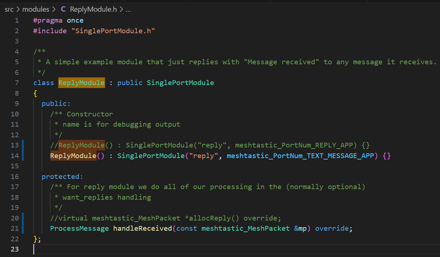Click the git change marker beside line 21

coord(23,229)
